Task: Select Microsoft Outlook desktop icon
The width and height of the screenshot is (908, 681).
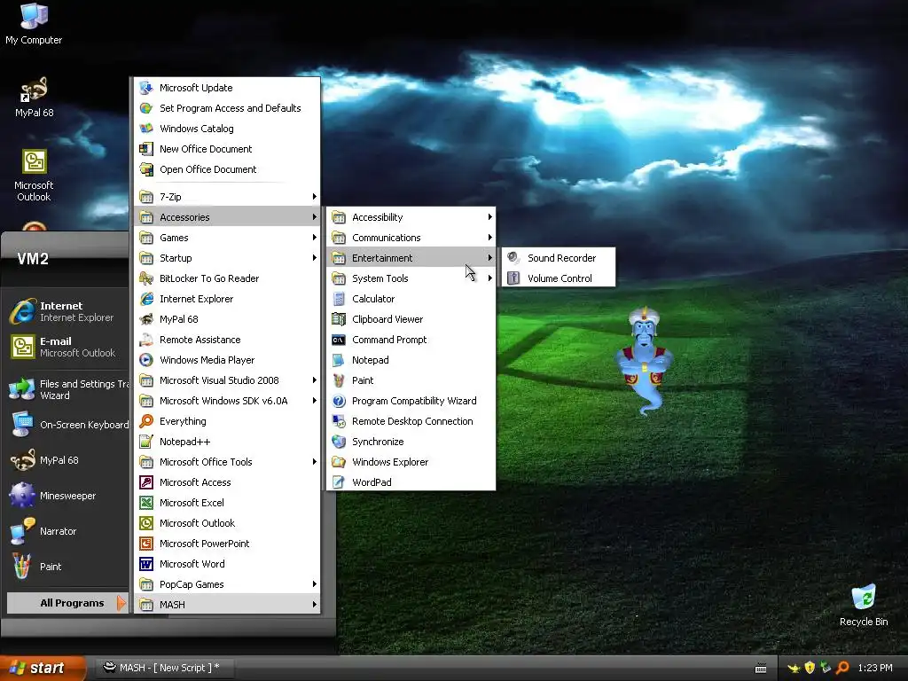Action: (x=34, y=175)
